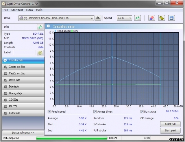Click the 1/3 stroke value 215 ms

(x=128, y=124)
